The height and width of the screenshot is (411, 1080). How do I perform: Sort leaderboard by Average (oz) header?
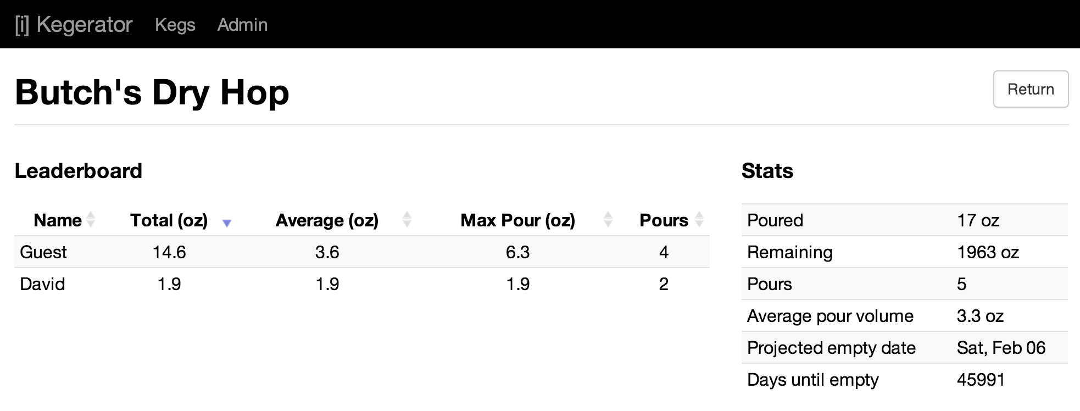click(327, 220)
